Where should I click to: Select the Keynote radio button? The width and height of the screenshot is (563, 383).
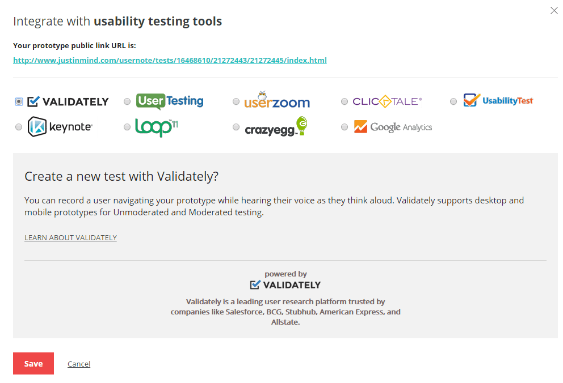(19, 126)
